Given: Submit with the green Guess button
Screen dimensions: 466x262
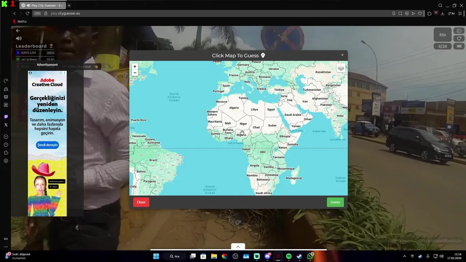Looking at the screenshot, I should (x=335, y=202).
